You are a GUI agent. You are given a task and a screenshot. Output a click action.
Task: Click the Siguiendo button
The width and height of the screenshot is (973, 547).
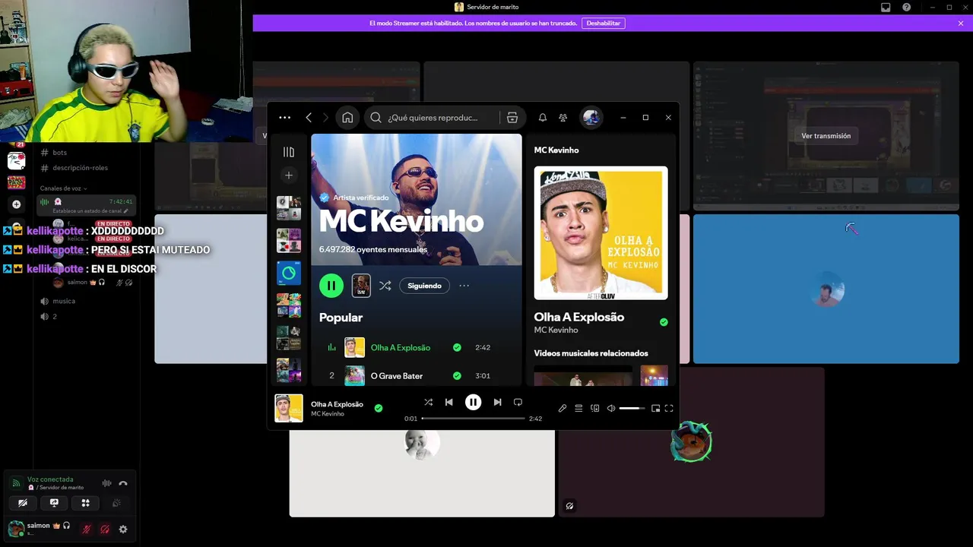tap(424, 286)
